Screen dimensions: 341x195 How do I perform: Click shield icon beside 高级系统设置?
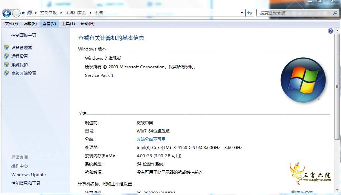pos(6,73)
